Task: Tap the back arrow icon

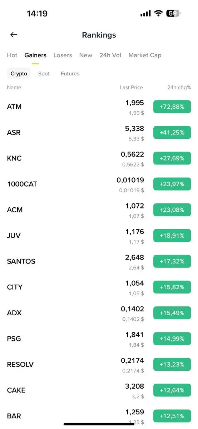Action: 14,35
